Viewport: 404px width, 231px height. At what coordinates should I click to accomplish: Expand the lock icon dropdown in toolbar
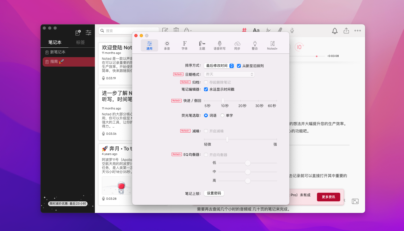pos(188,30)
